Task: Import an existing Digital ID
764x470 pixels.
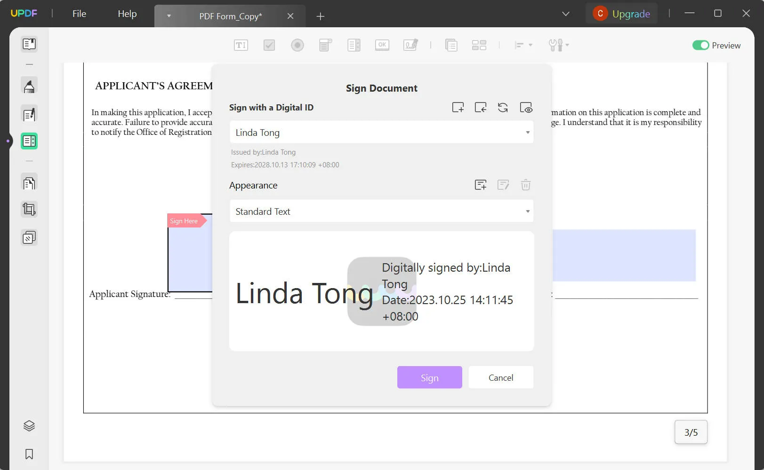Action: [x=480, y=107]
